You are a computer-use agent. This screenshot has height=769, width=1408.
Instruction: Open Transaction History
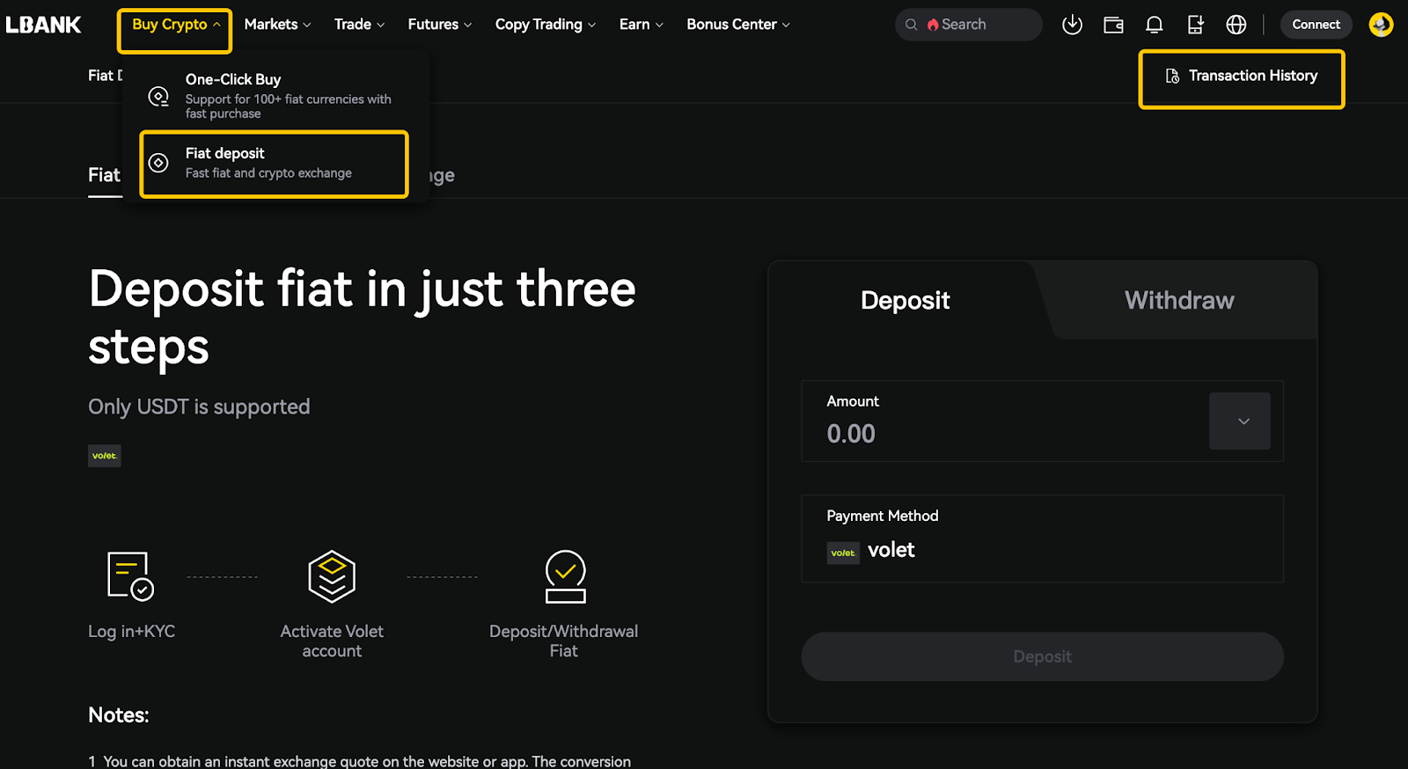(1242, 77)
